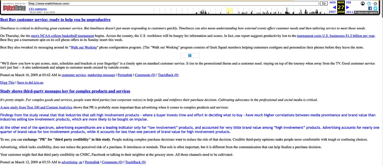383x166 pixels.
Task: Open tournament costs U.S. businesses $1.2 billion link
Action: [x=336, y=36]
